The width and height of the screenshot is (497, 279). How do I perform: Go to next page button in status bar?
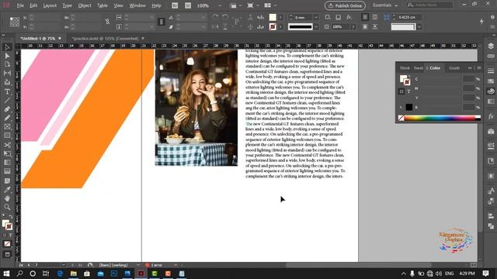72,265
